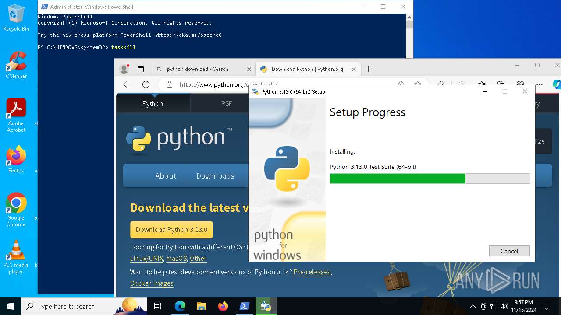Open Edge tab actions menu icon
Screen dimensions: 561x315
141,69
